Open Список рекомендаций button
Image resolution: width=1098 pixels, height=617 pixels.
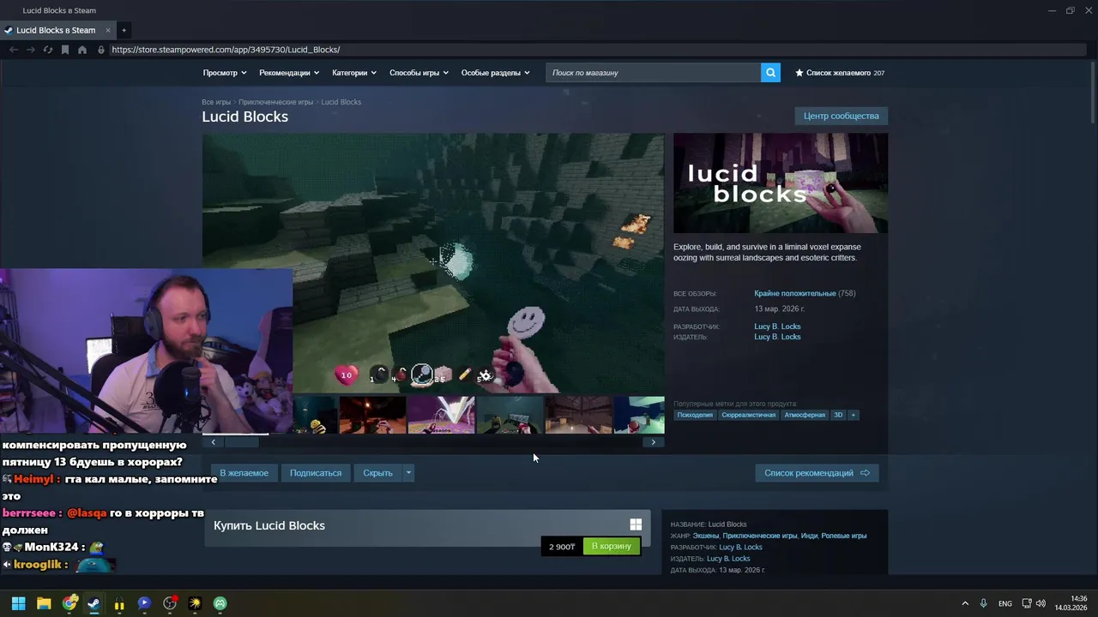point(817,473)
